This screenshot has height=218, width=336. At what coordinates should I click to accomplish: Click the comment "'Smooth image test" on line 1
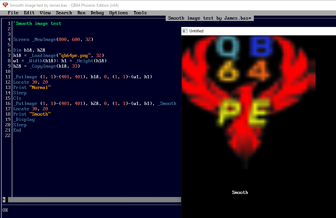click(37, 24)
